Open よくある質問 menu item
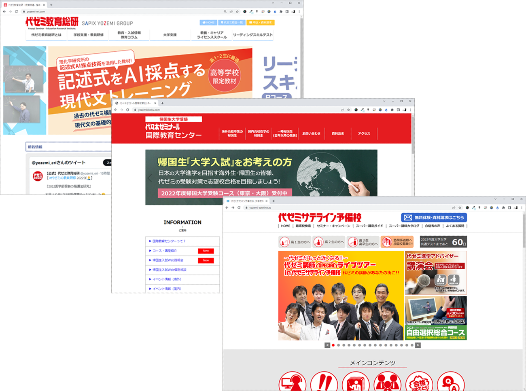This screenshot has width=526, height=391. 455,226
